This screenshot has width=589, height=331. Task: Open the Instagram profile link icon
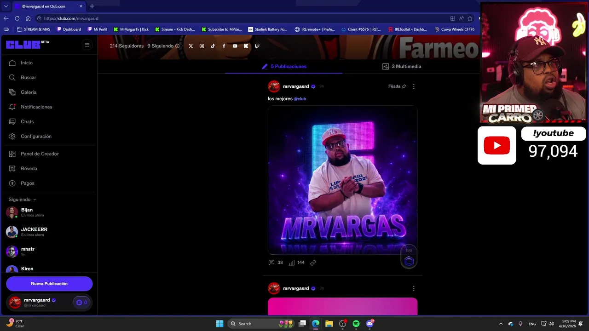coord(202,46)
